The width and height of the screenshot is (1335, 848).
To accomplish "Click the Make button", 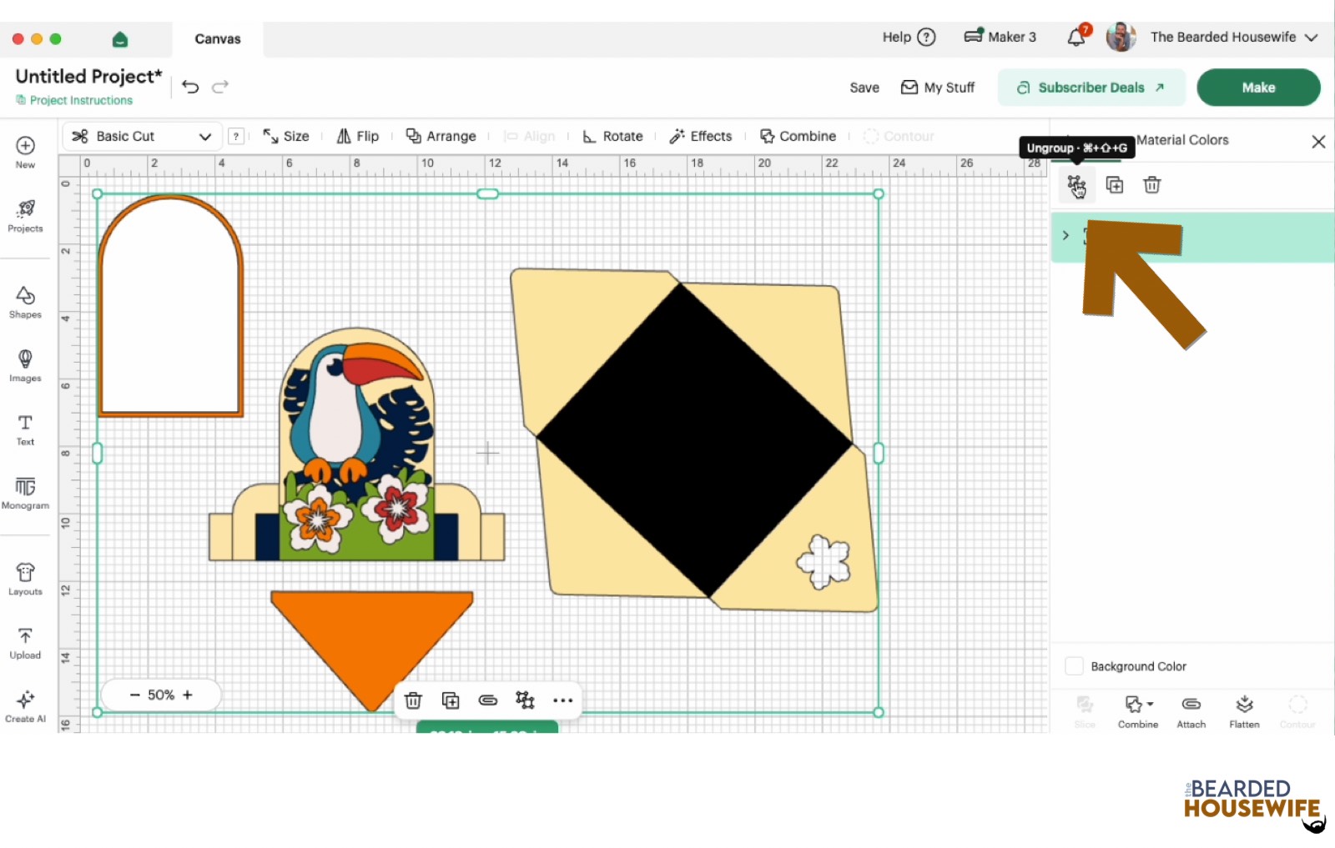I will [x=1258, y=88].
